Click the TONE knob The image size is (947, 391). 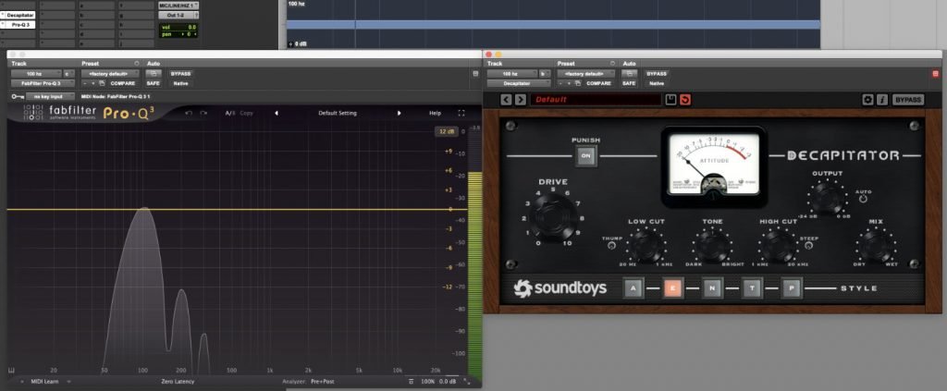pos(712,246)
